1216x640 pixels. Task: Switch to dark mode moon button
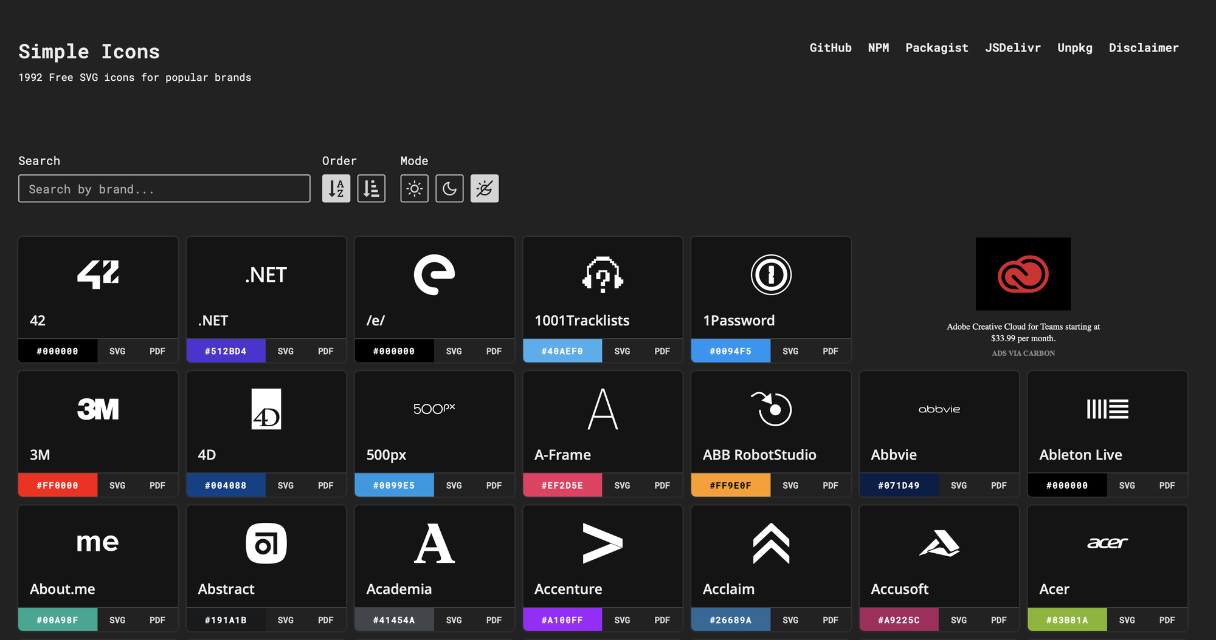point(450,189)
